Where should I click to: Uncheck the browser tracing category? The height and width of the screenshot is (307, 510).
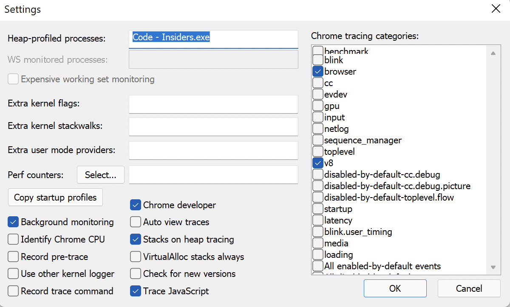pyautogui.click(x=317, y=71)
